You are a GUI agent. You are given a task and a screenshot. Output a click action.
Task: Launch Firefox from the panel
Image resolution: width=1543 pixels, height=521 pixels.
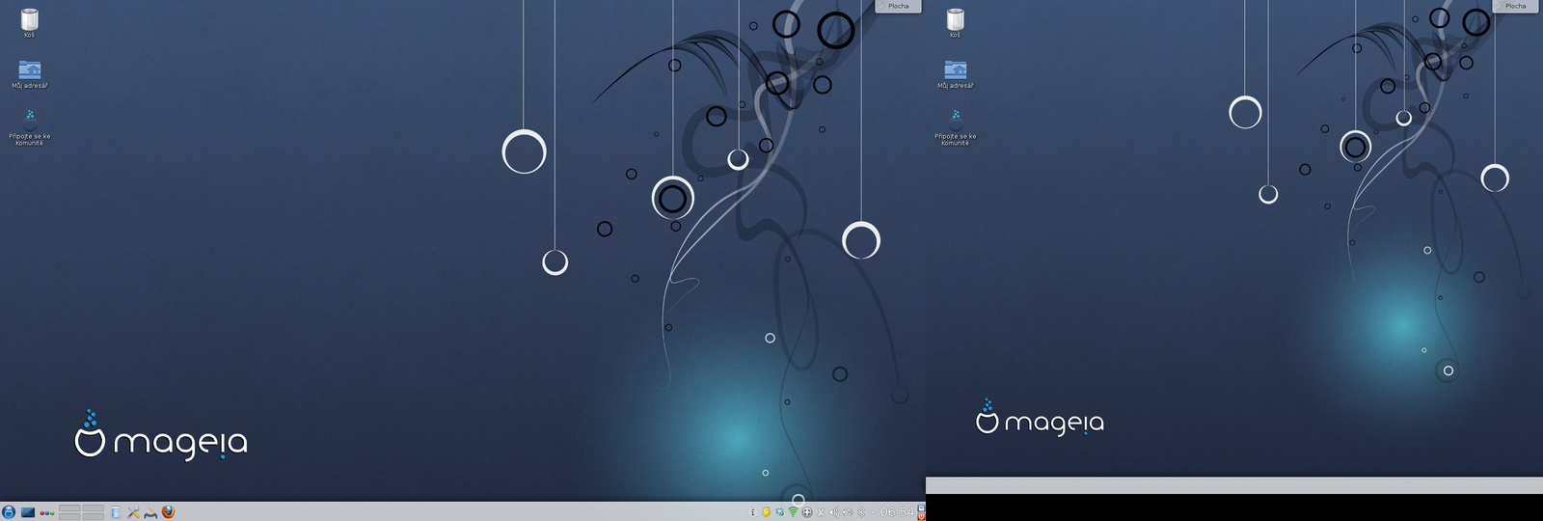[x=168, y=512]
